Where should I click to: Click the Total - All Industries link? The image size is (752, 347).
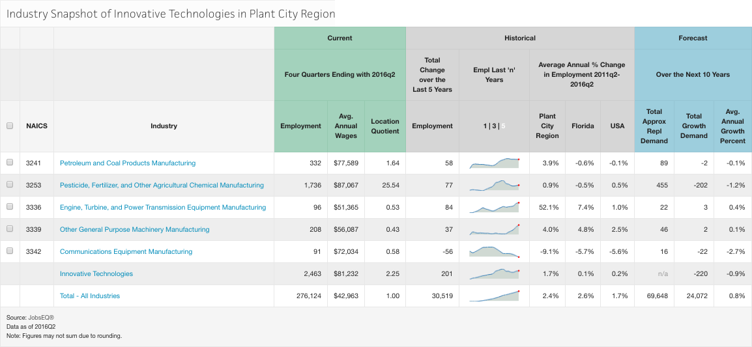90,296
